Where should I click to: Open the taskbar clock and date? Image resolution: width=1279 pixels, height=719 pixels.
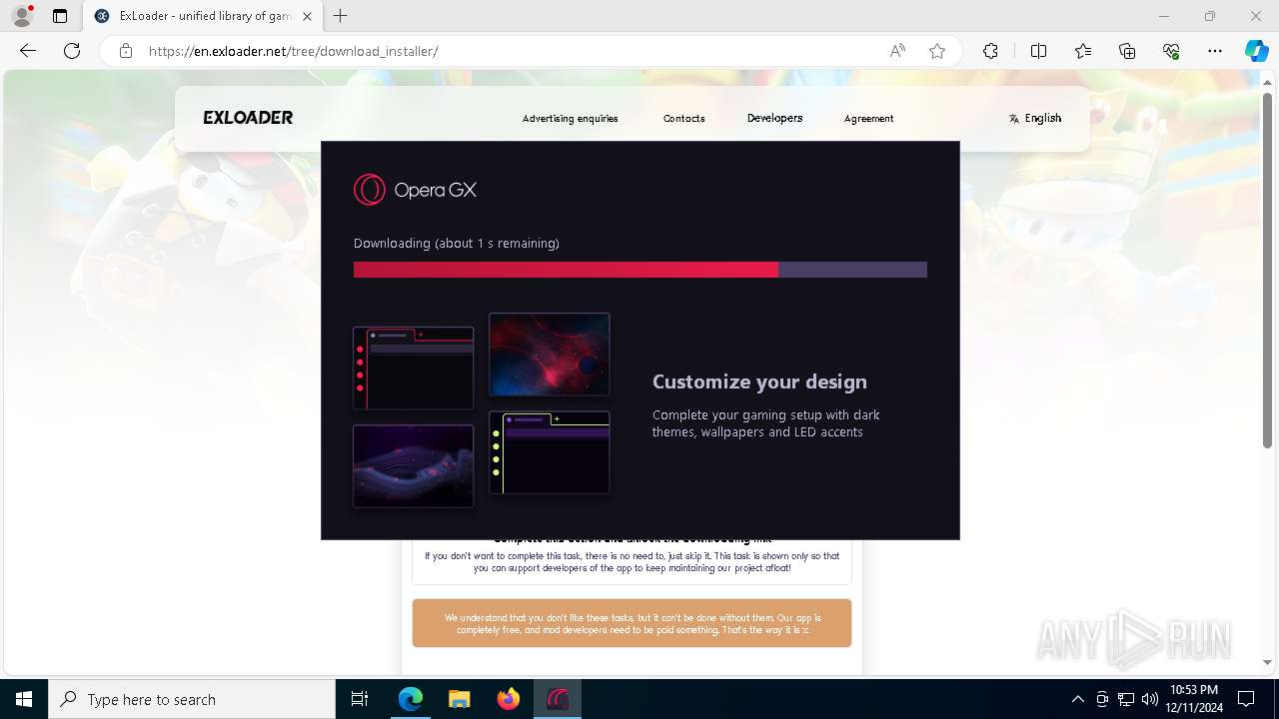coord(1194,699)
